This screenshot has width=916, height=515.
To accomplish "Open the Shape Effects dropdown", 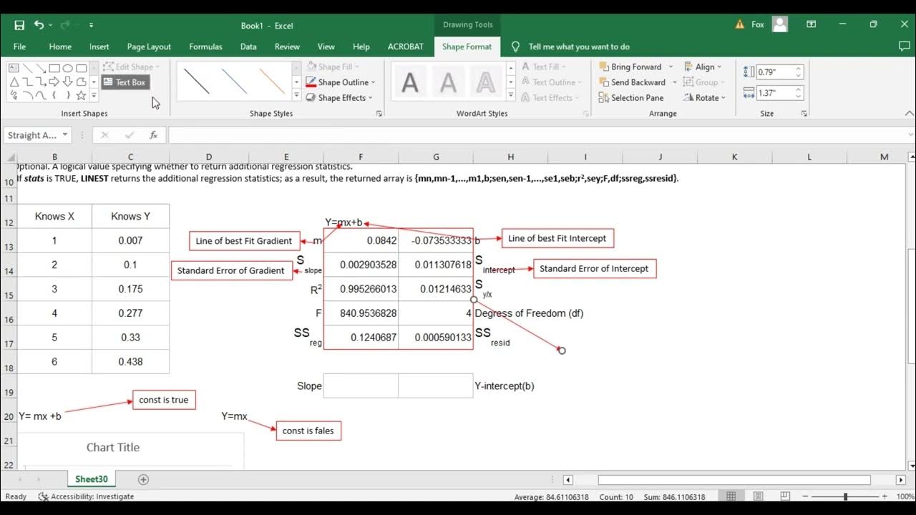I will tap(341, 98).
